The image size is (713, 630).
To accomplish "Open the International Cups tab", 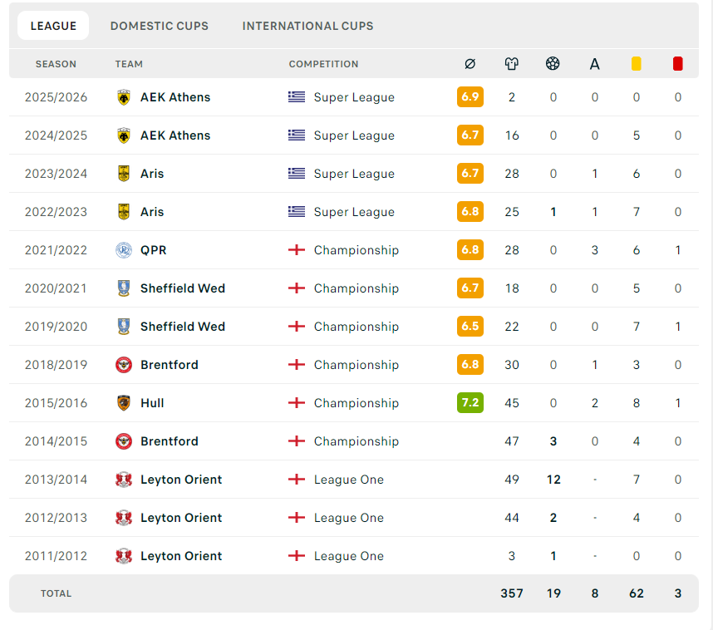I will coord(307,26).
